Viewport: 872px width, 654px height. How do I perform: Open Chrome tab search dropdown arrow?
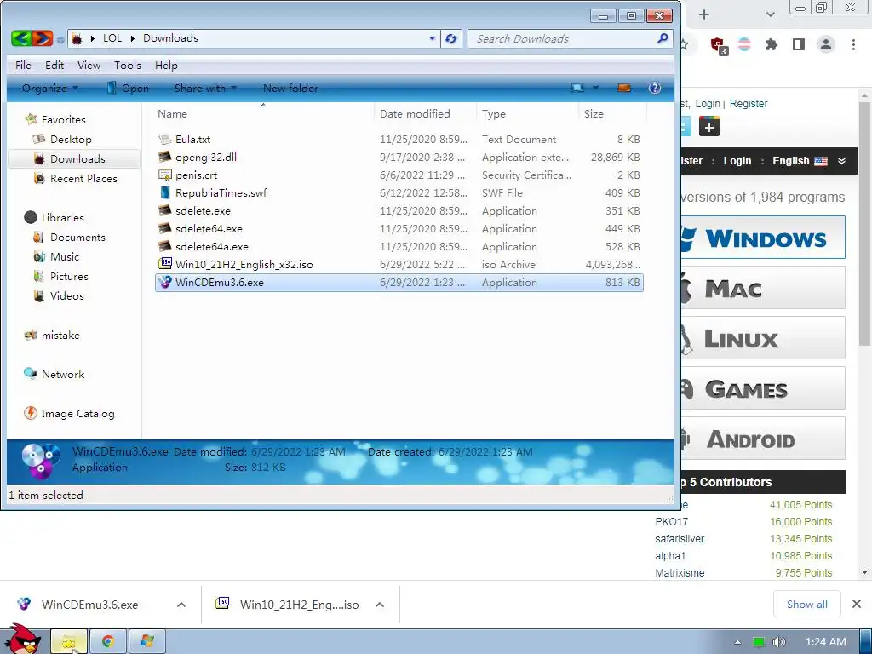point(770,14)
